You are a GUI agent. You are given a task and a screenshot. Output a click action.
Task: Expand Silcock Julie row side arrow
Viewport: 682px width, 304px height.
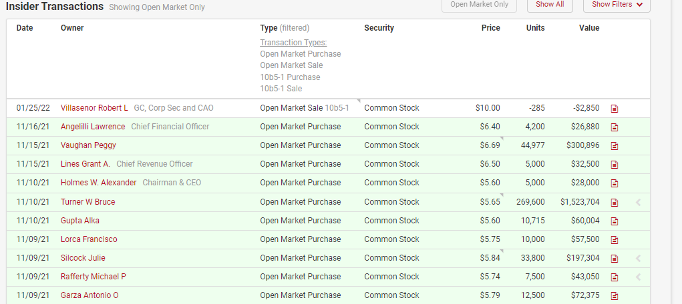(639, 258)
